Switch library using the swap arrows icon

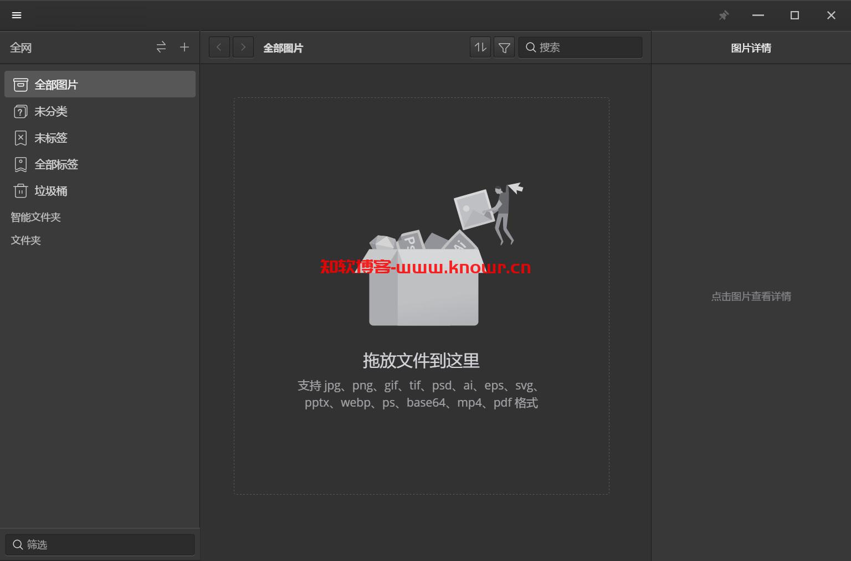tap(161, 48)
